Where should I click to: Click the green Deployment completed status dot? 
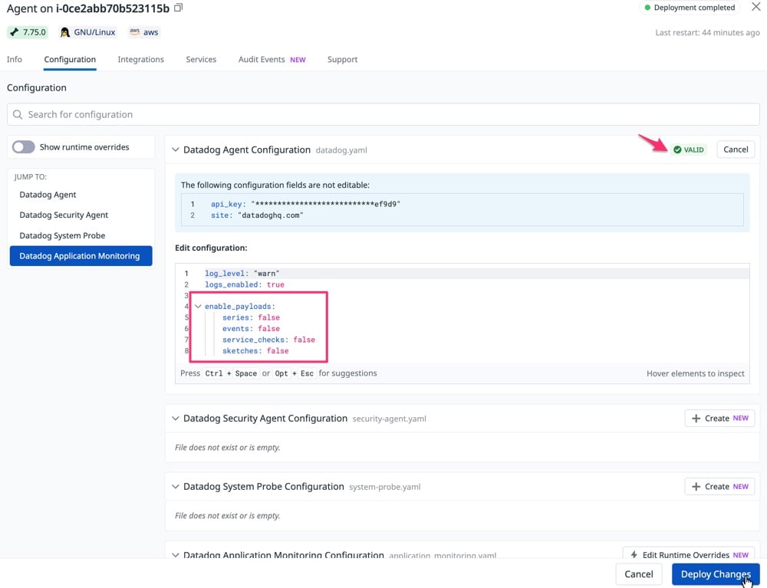(648, 7)
